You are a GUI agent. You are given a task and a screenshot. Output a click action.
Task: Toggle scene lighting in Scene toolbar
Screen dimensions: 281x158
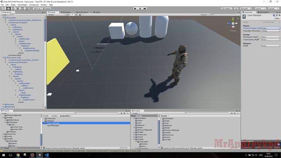[x=72, y=14]
